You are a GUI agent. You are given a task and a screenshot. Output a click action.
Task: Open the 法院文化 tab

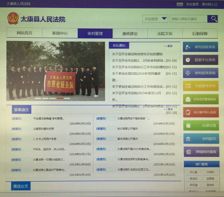[165, 34]
